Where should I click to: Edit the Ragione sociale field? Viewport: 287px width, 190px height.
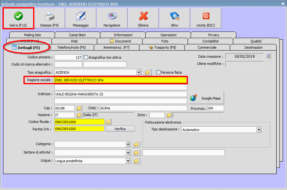pyautogui.click(x=120, y=80)
